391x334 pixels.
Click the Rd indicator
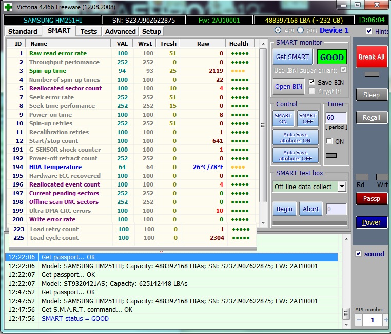362,177
